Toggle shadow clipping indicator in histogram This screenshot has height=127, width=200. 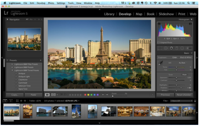(159, 24)
